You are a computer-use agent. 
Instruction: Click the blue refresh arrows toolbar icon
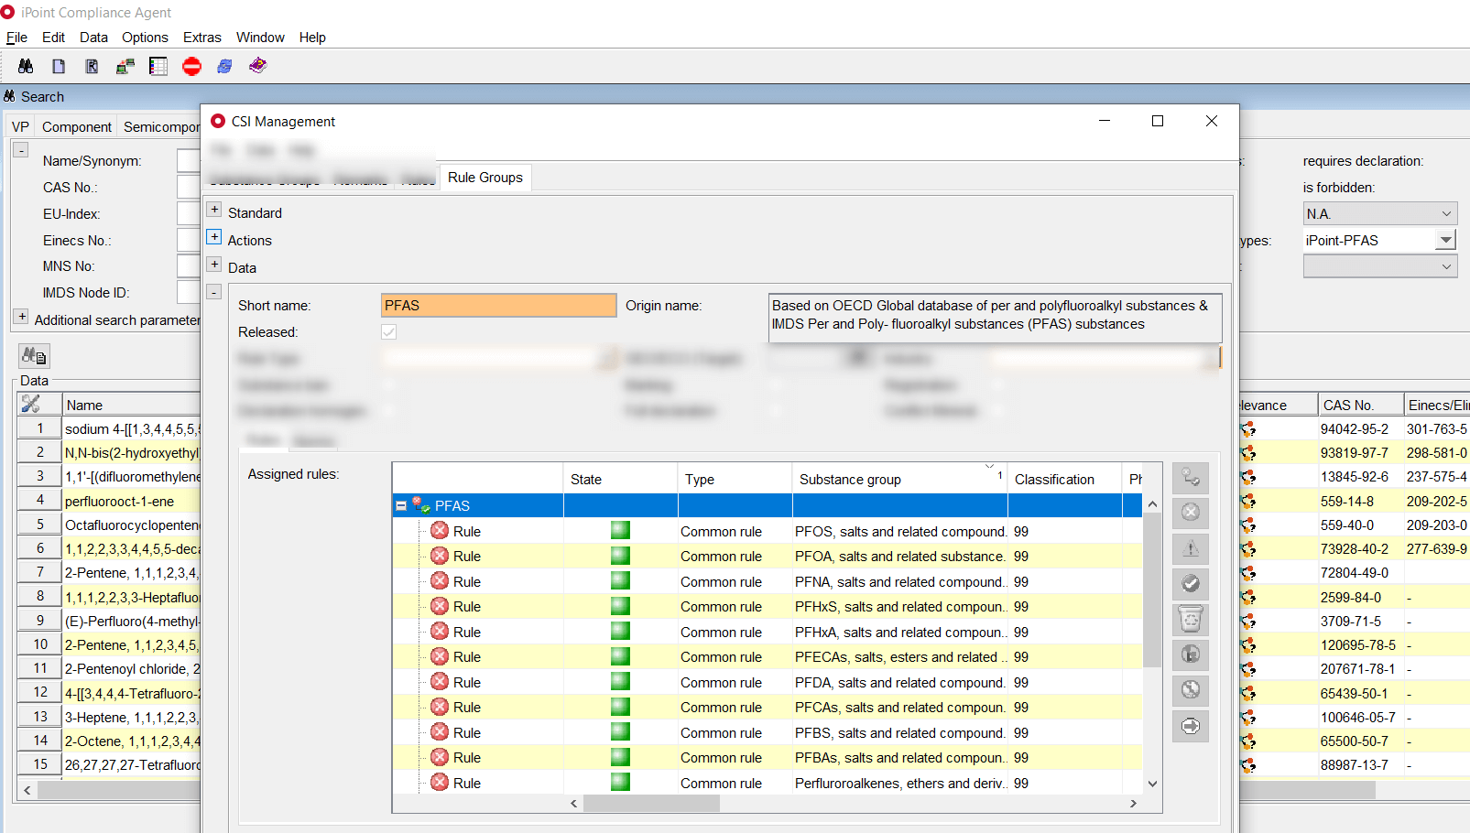(224, 66)
